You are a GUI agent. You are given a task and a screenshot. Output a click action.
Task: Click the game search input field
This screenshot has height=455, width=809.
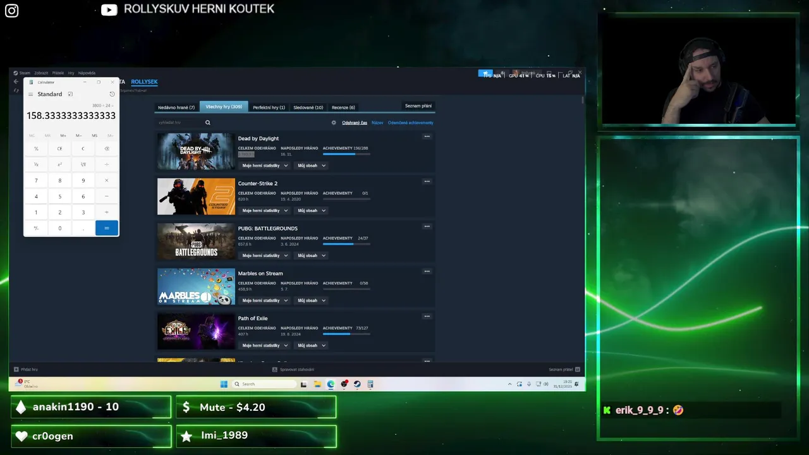[179, 123]
